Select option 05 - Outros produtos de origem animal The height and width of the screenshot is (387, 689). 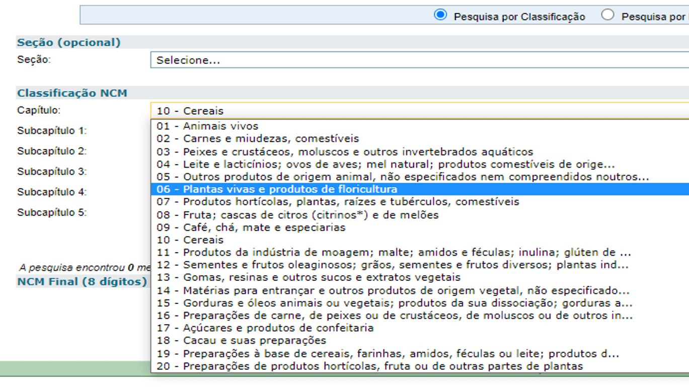tap(302, 176)
